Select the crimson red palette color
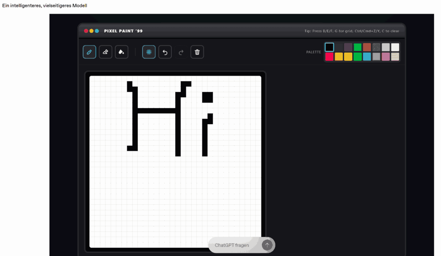Screen dimensions: 441x256 pyautogui.click(x=329, y=56)
